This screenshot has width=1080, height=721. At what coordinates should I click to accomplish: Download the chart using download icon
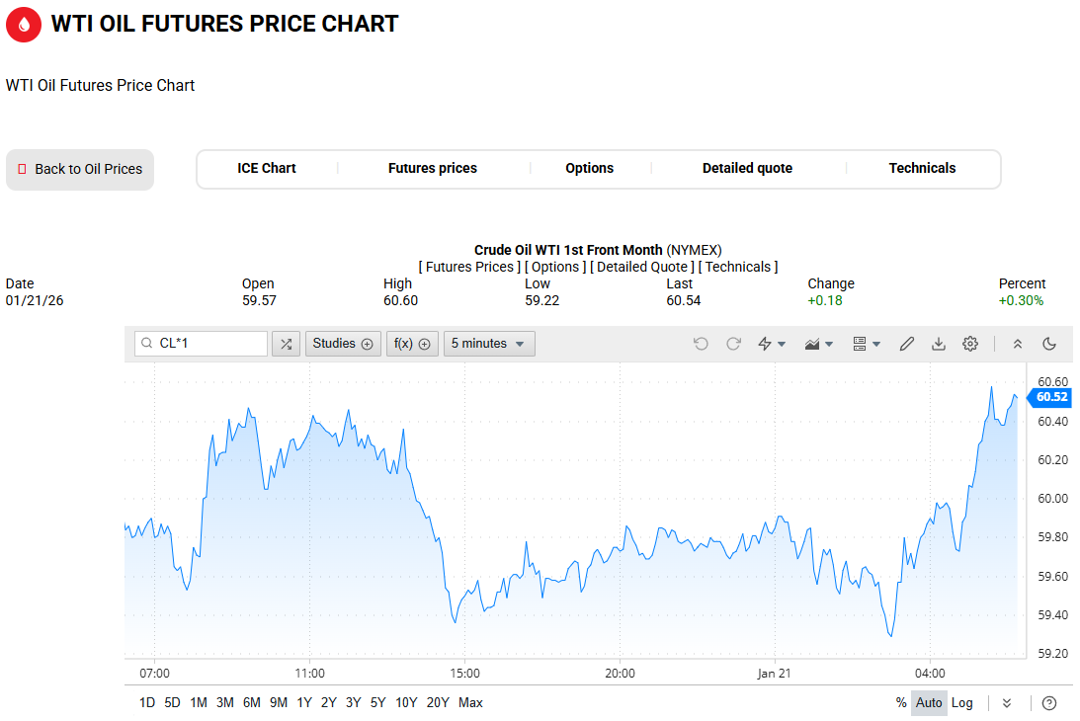click(x=939, y=344)
